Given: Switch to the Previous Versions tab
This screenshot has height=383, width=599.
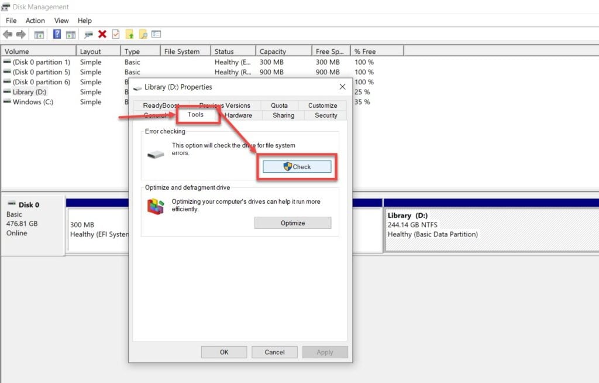Looking at the screenshot, I should (225, 105).
